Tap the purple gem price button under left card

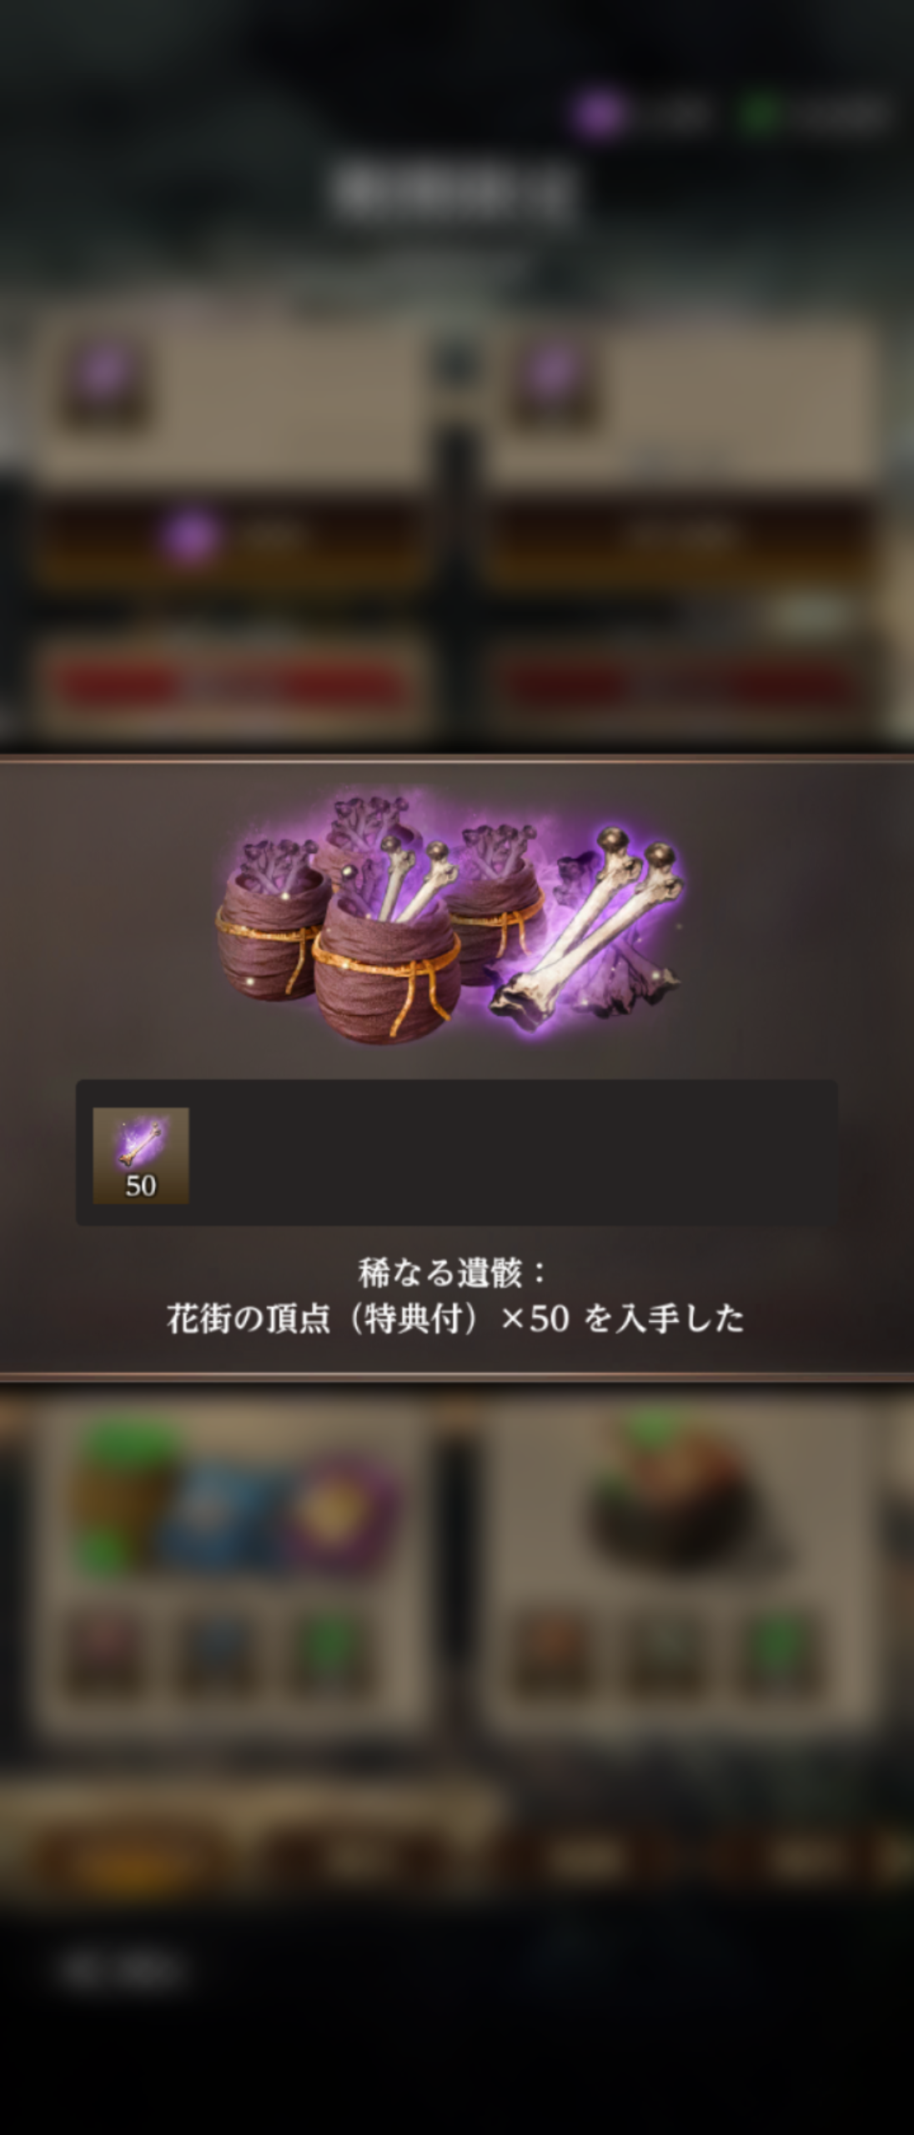pos(229,538)
